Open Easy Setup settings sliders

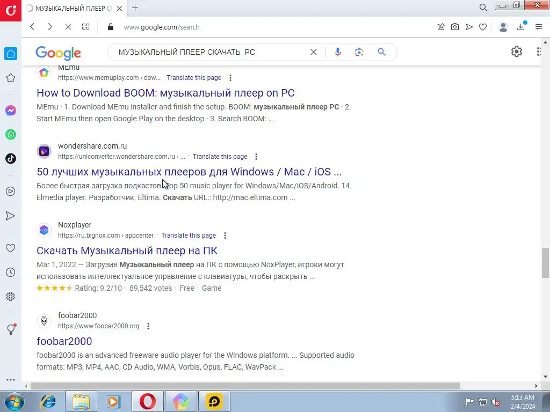pos(539,27)
